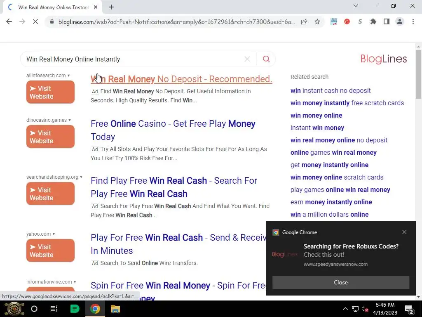
Task: Clear the search box text
Action: [x=247, y=59]
